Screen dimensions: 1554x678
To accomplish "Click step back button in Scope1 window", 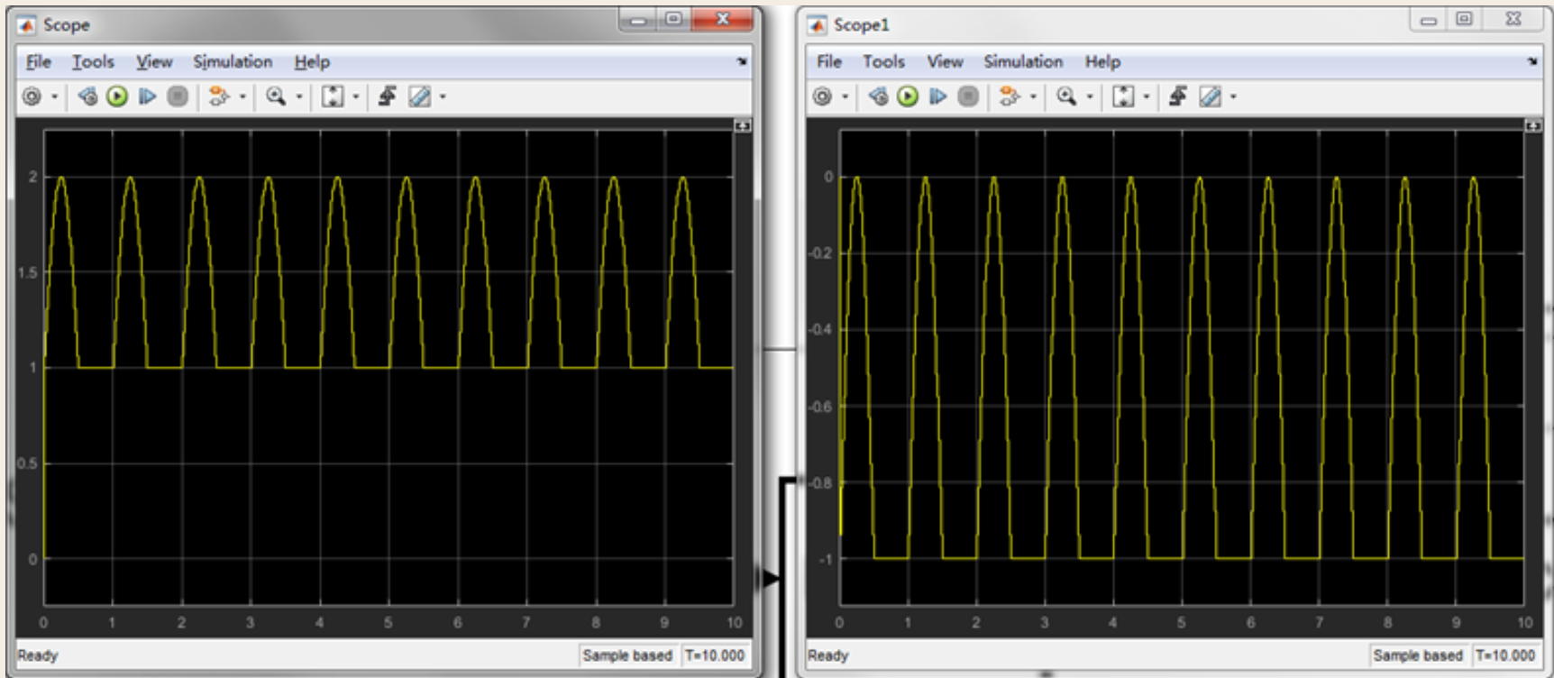I will [878, 96].
